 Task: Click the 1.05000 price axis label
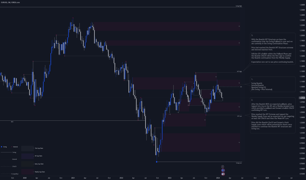pos(302,112)
